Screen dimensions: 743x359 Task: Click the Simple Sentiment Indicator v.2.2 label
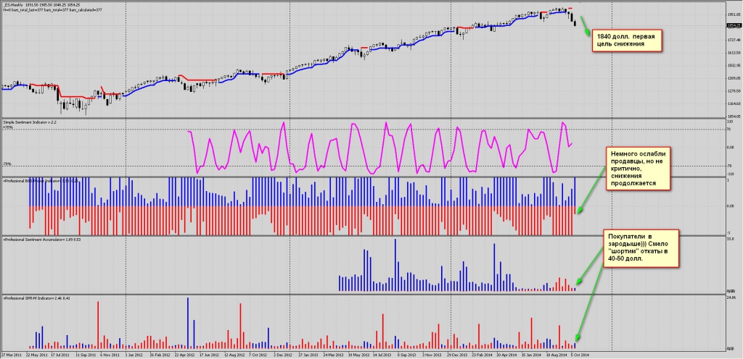(30, 123)
